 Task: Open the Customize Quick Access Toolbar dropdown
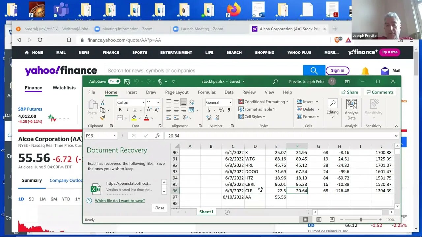coord(173,82)
